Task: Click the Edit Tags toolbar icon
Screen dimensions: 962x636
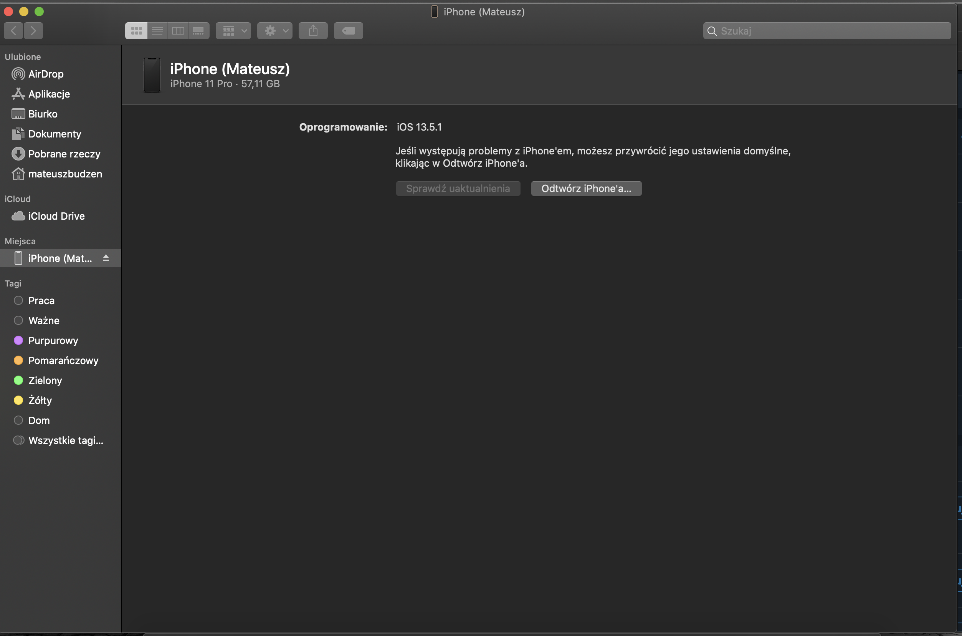Action: [348, 31]
